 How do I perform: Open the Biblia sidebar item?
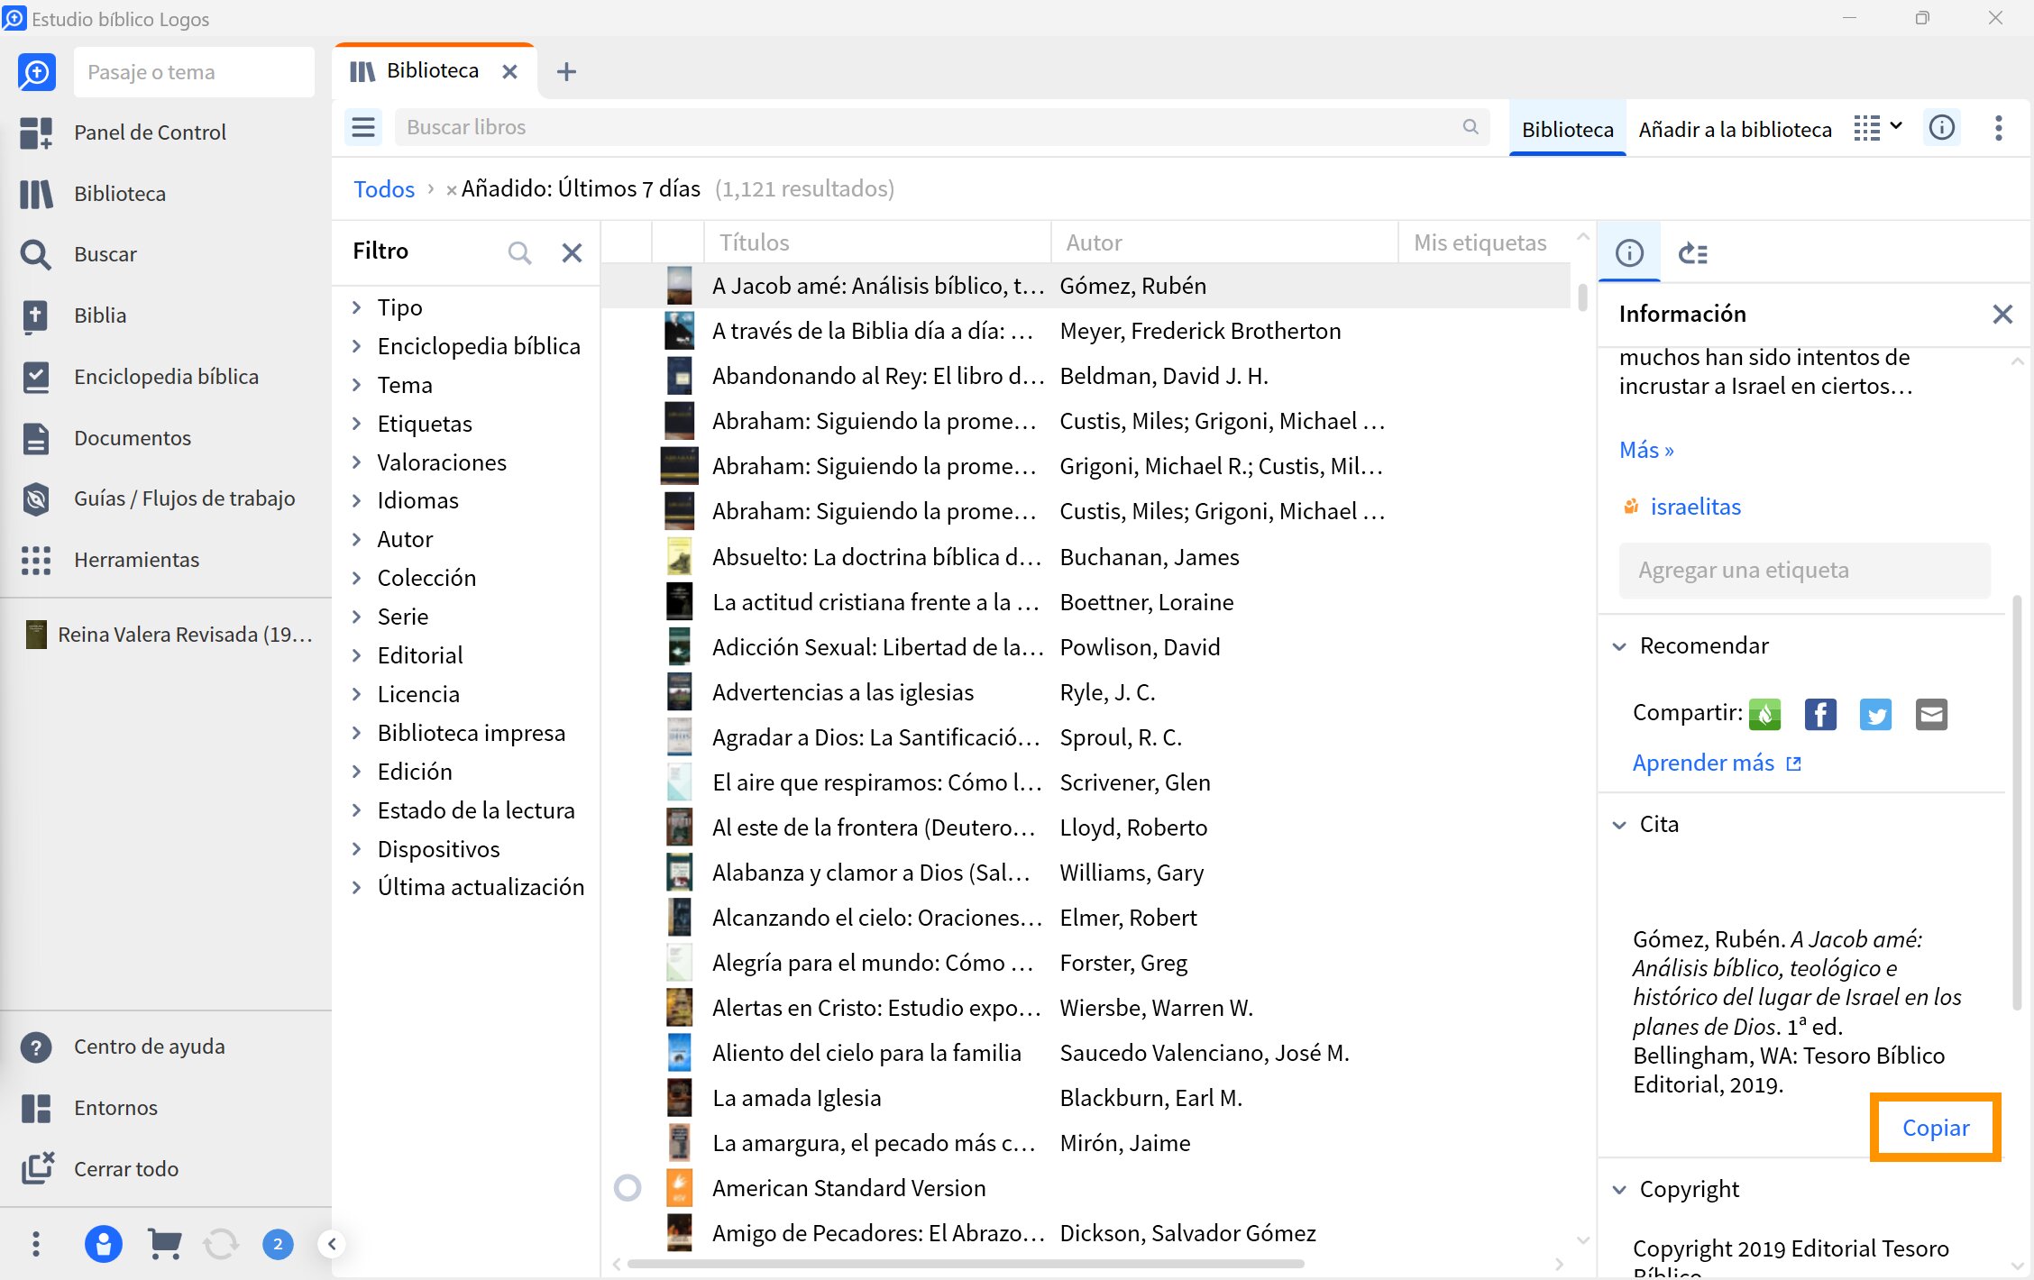[74, 315]
